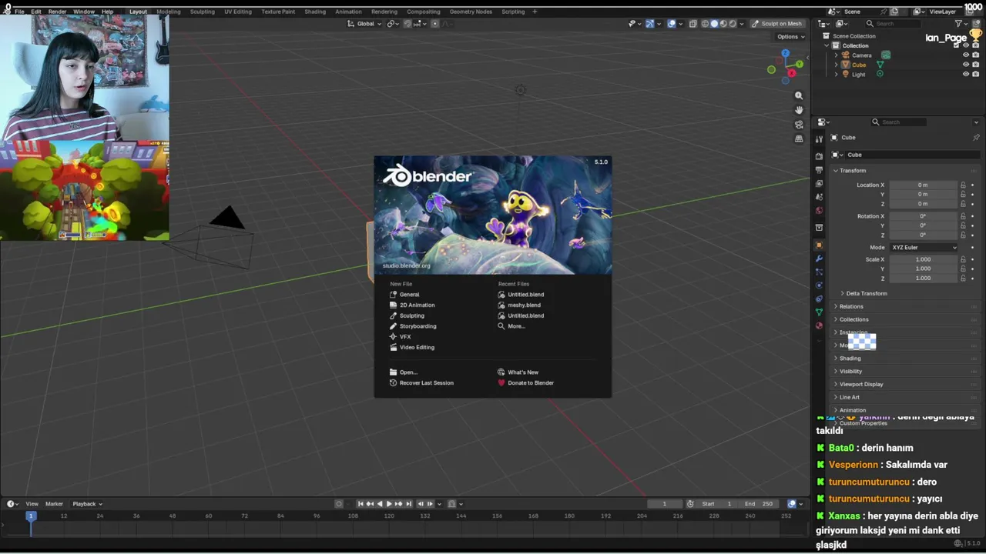986x554 pixels.
Task: Open the Particles properties tab icon
Action: 819,272
